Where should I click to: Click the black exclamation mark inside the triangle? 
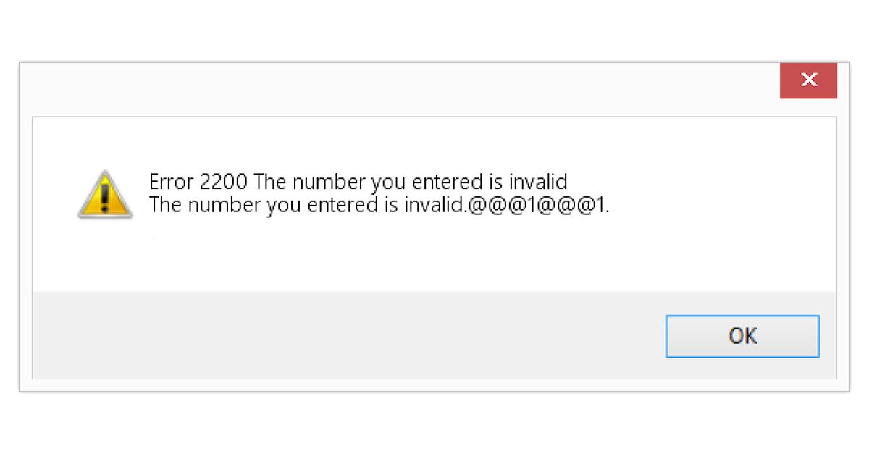105,196
